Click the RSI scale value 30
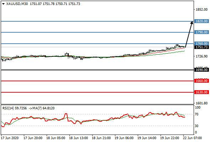 tap(196, 126)
